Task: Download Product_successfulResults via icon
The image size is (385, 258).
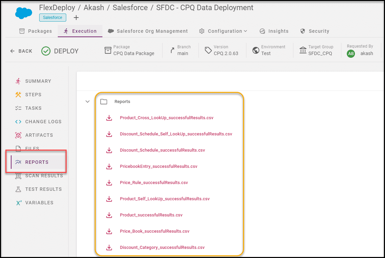Action: tap(109, 215)
